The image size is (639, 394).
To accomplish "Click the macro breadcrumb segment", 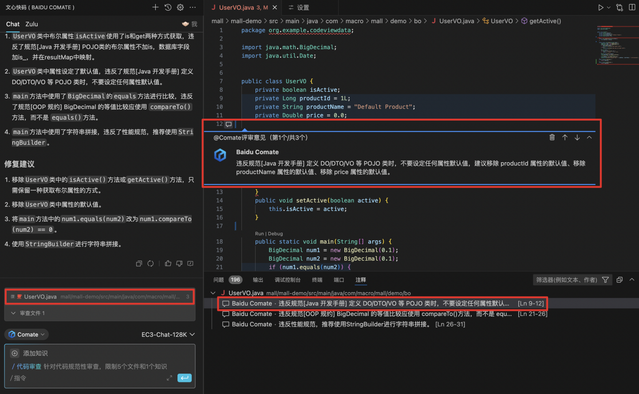I will tap(354, 21).
